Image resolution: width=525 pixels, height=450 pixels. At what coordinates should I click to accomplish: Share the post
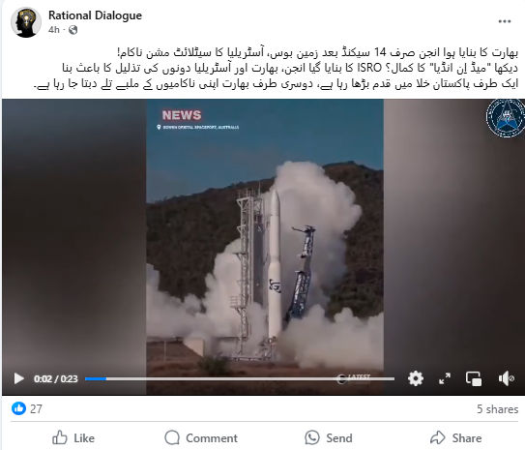coord(456,438)
